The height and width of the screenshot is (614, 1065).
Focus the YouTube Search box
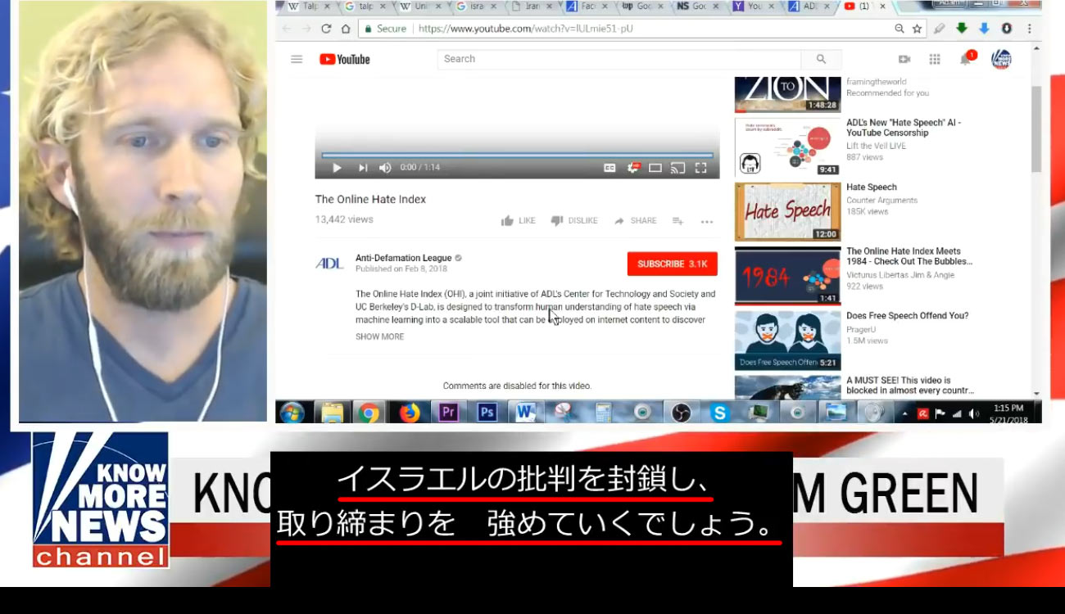coord(619,59)
